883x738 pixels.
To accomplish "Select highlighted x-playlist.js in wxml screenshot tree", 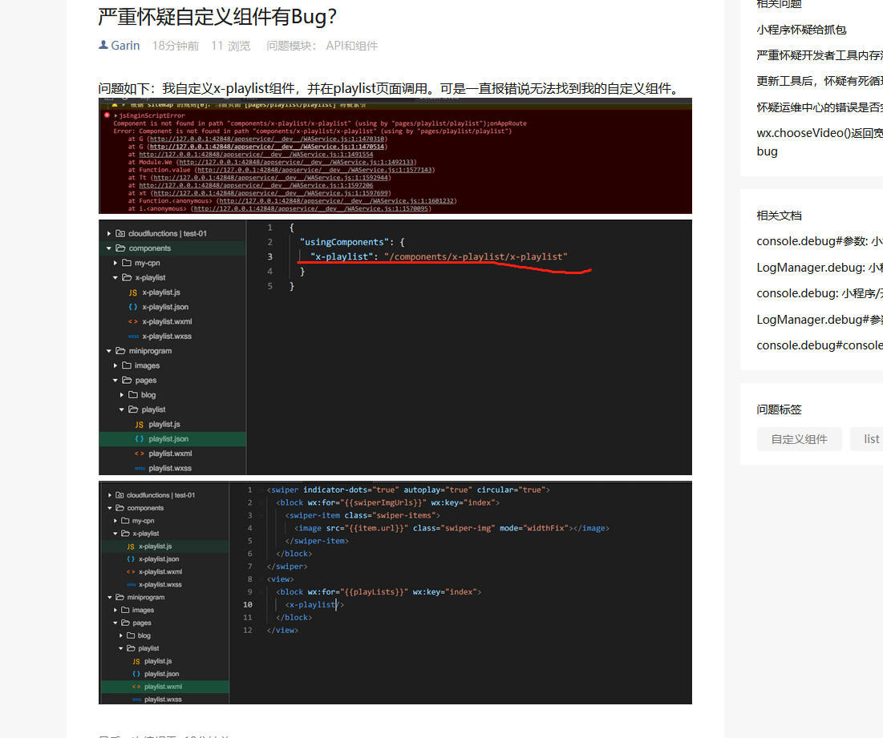I will 165,546.
